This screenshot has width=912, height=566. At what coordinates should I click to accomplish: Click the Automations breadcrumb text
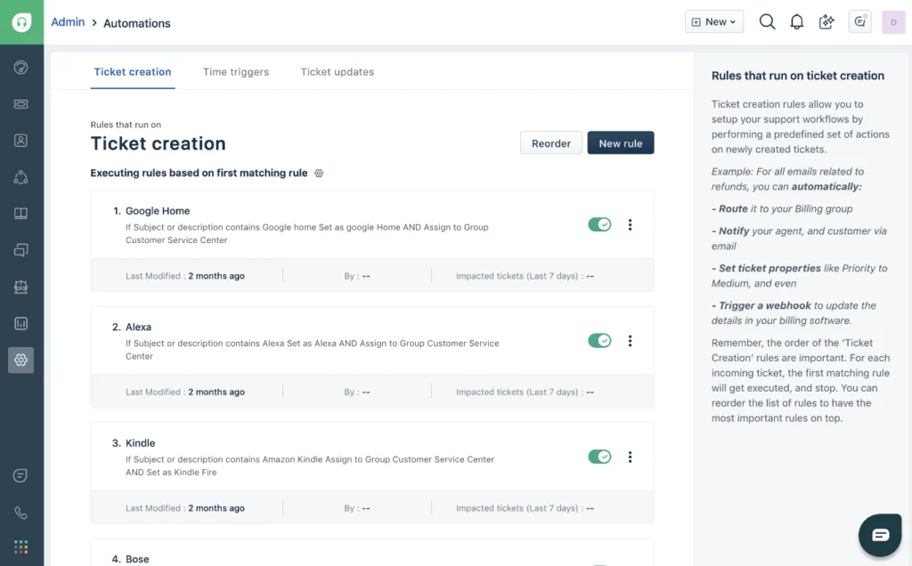click(x=137, y=23)
